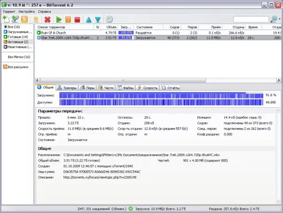
Task: Select the Star.Trek.2009 torrent row
Action: [159, 38]
